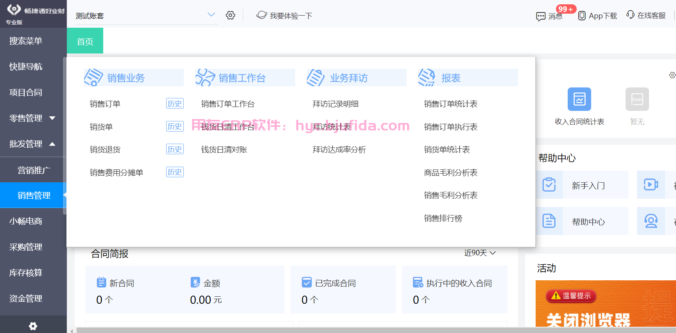Image resolution: width=676 pixels, height=333 pixels.
Task: Click 历史 button beside 销货单
Action: (x=175, y=126)
